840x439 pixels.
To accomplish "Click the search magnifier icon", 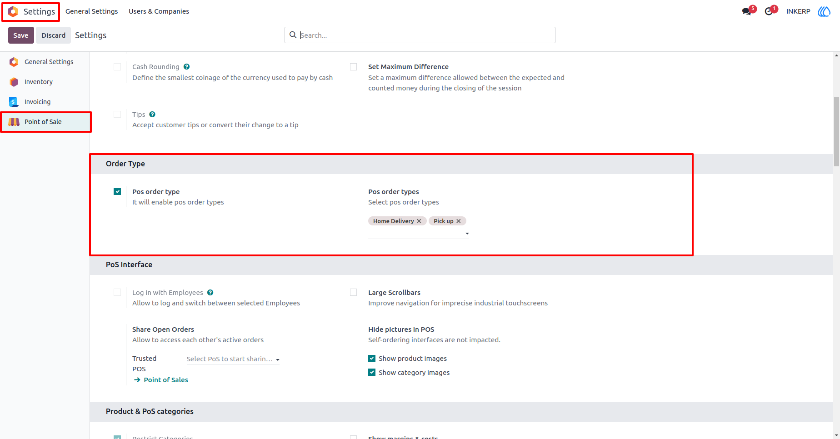I will tap(293, 35).
